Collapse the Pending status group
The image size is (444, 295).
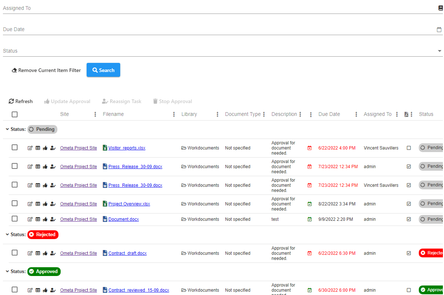pyautogui.click(x=7, y=129)
